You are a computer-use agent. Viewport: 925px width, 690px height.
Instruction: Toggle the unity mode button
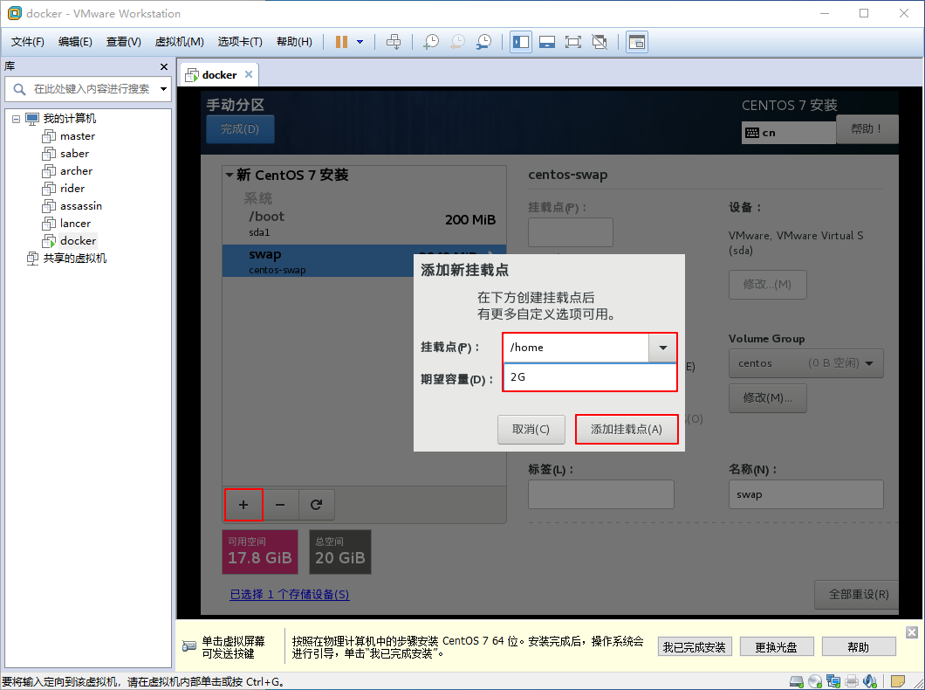[x=600, y=42]
